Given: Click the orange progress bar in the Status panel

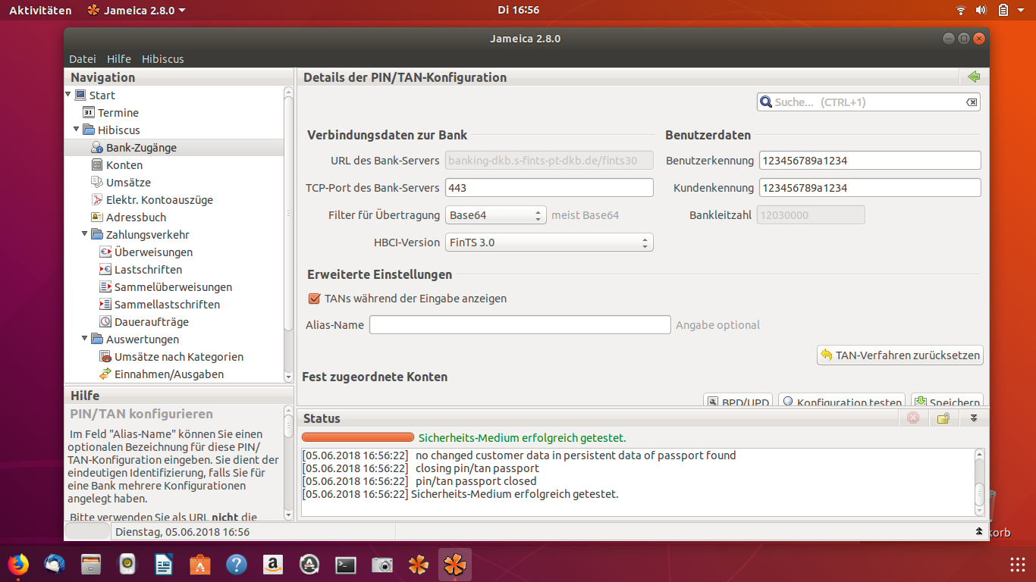Looking at the screenshot, I should tap(358, 438).
